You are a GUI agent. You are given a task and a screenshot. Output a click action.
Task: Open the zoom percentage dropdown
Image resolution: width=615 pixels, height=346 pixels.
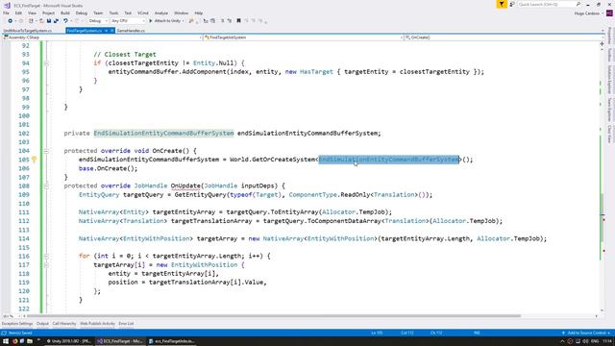(12, 316)
